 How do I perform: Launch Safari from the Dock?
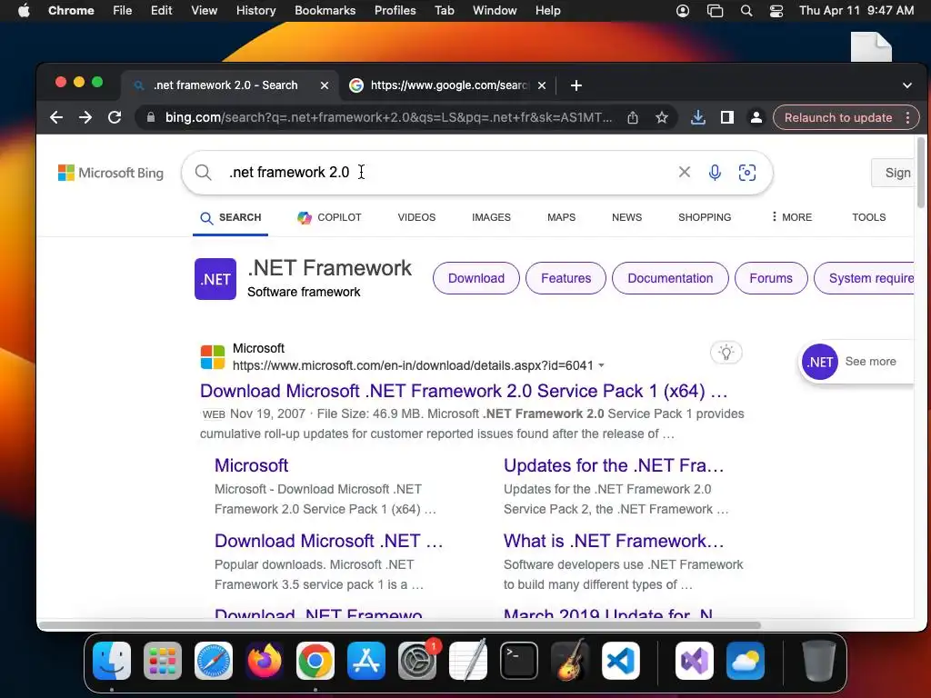click(x=214, y=661)
